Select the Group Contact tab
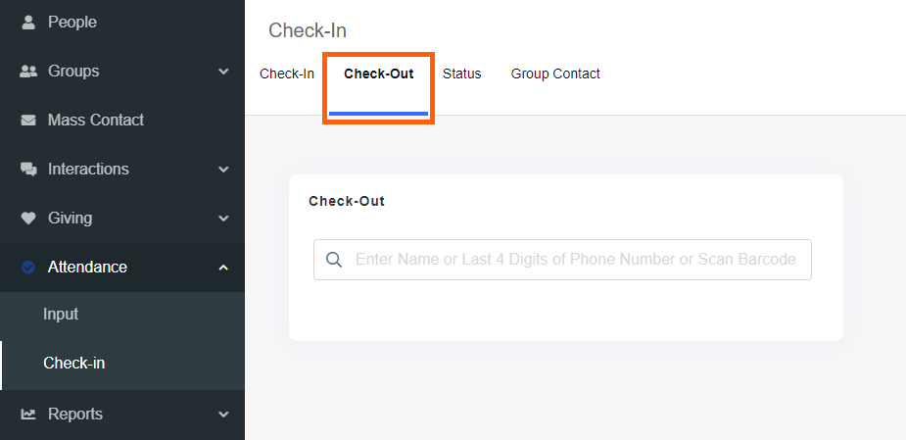906x440 pixels. click(555, 73)
